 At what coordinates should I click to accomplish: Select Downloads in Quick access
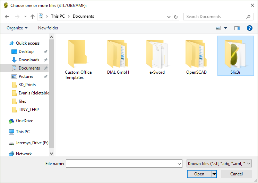[28, 60]
